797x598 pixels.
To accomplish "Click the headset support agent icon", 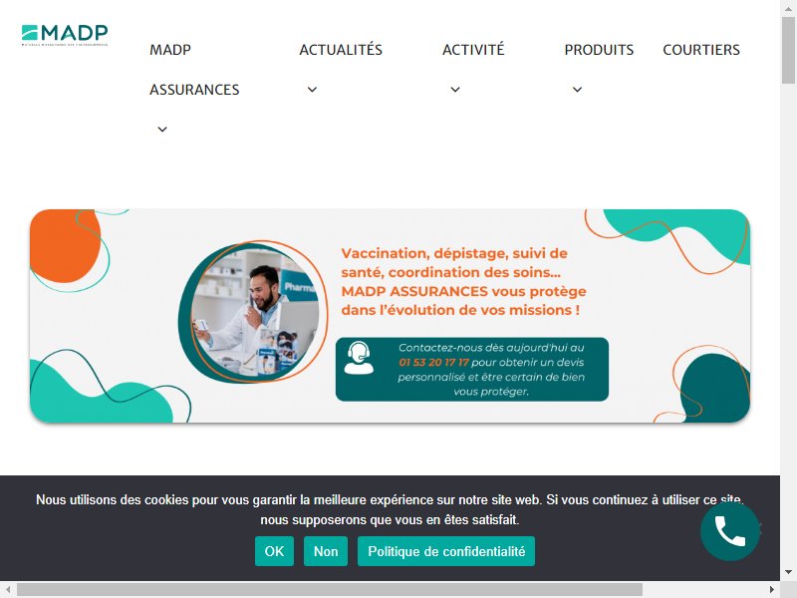I will point(359,358).
